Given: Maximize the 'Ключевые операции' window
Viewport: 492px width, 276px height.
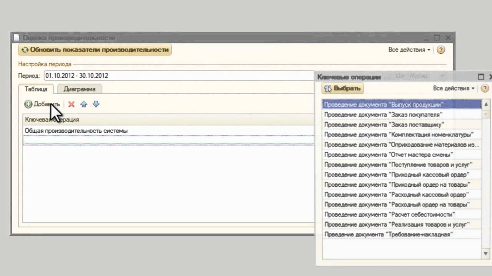Looking at the screenshot, I should (x=481, y=77).
